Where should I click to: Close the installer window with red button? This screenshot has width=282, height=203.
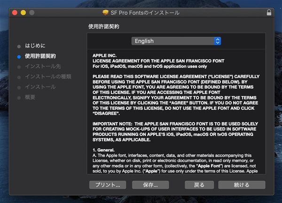click(x=15, y=13)
